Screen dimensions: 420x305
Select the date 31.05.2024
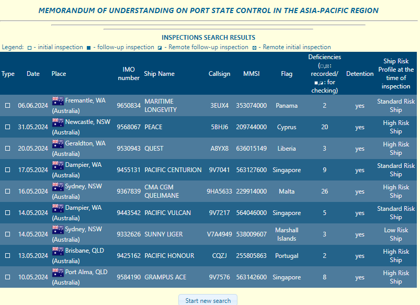(33, 127)
